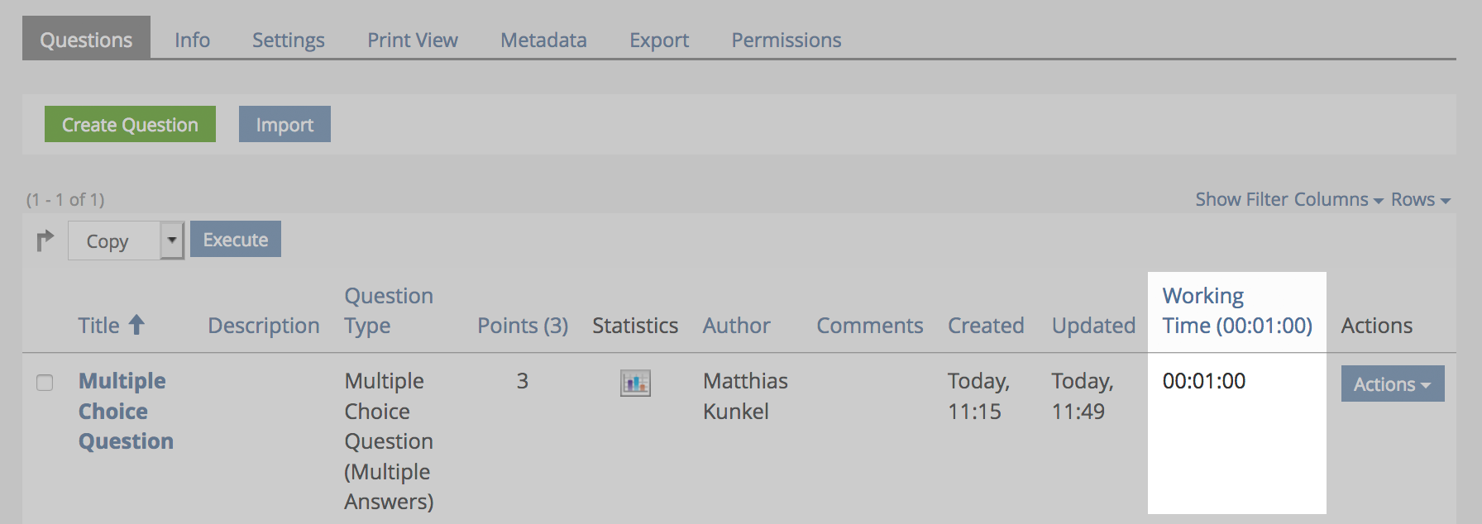Expand Show Filter Columns menu
The height and width of the screenshot is (524, 1482).
click(1288, 199)
